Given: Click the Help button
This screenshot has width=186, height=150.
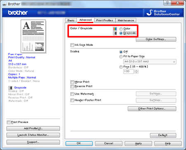Looking at the screenshot, I should pyautogui.click(x=168, y=143).
